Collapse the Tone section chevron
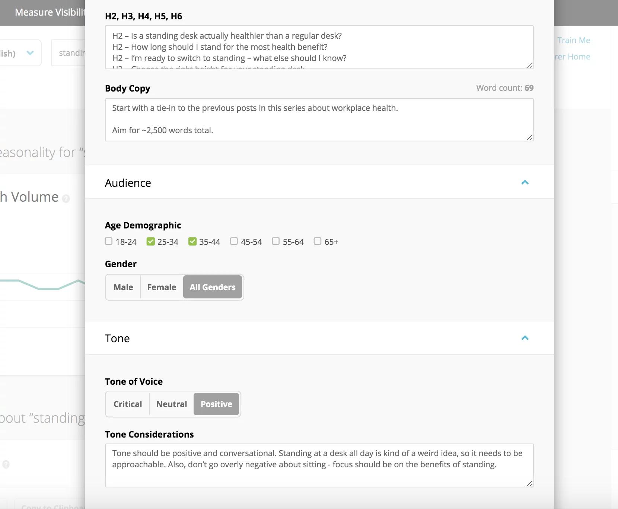 (525, 338)
